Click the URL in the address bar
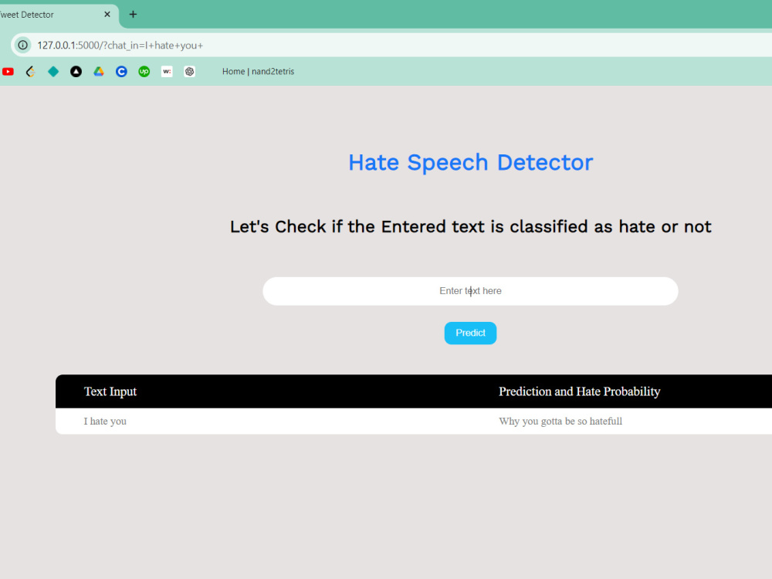The width and height of the screenshot is (772, 579). click(x=120, y=46)
